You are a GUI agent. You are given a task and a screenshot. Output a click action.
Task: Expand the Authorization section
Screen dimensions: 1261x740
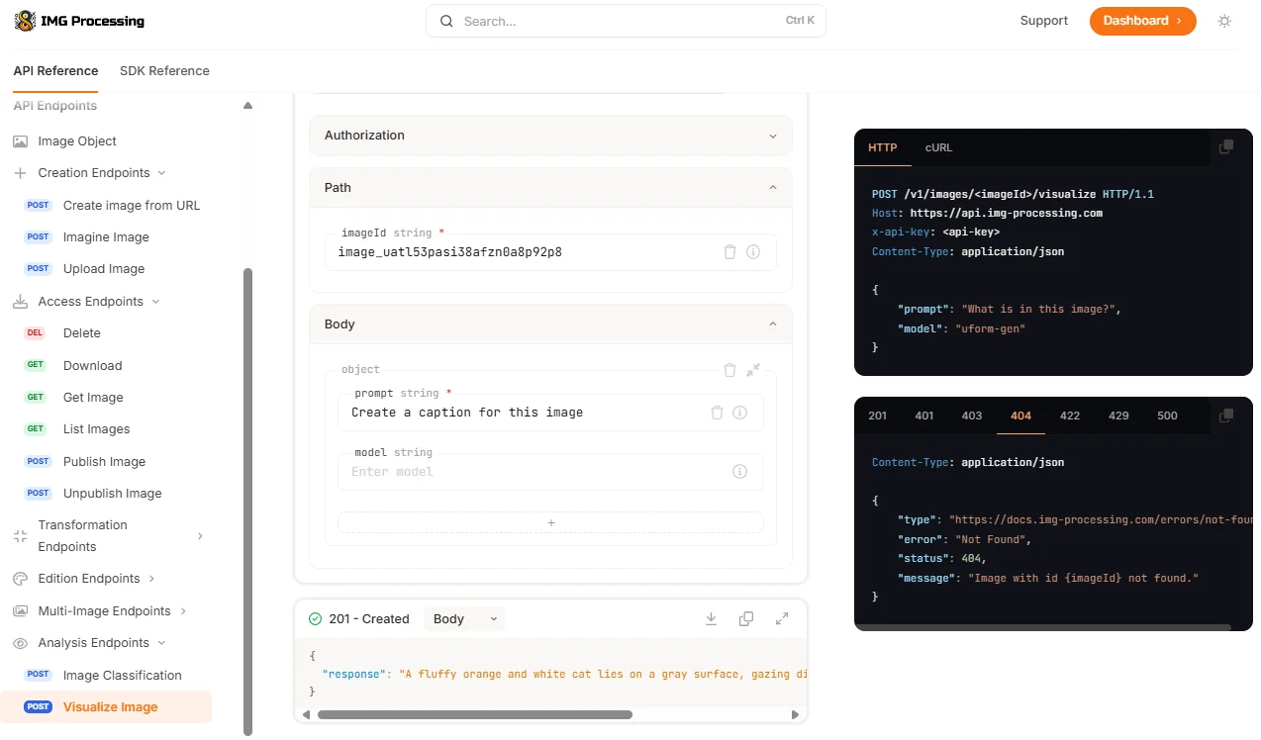772,136
